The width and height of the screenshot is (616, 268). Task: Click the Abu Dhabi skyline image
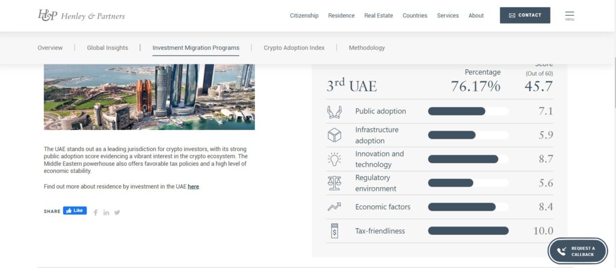pos(149,96)
